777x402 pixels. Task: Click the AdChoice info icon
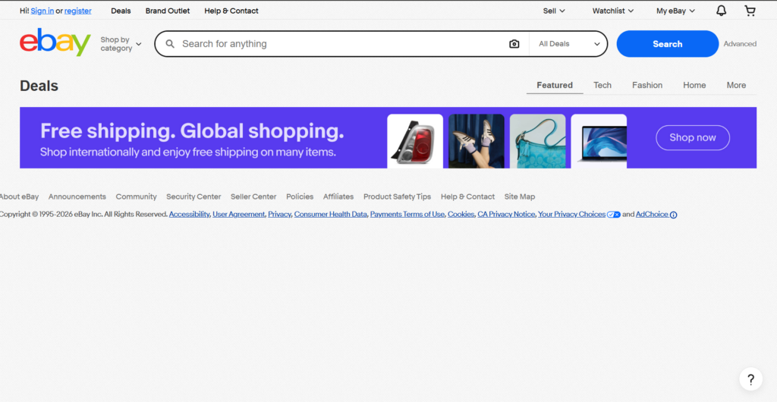(674, 215)
